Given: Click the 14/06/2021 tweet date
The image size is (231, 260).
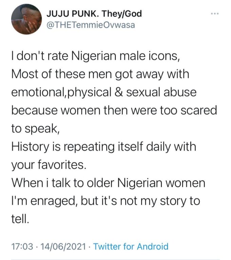Looking at the screenshot, I should (x=62, y=246).
